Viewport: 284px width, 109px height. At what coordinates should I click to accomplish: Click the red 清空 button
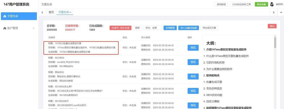coord(272,26)
